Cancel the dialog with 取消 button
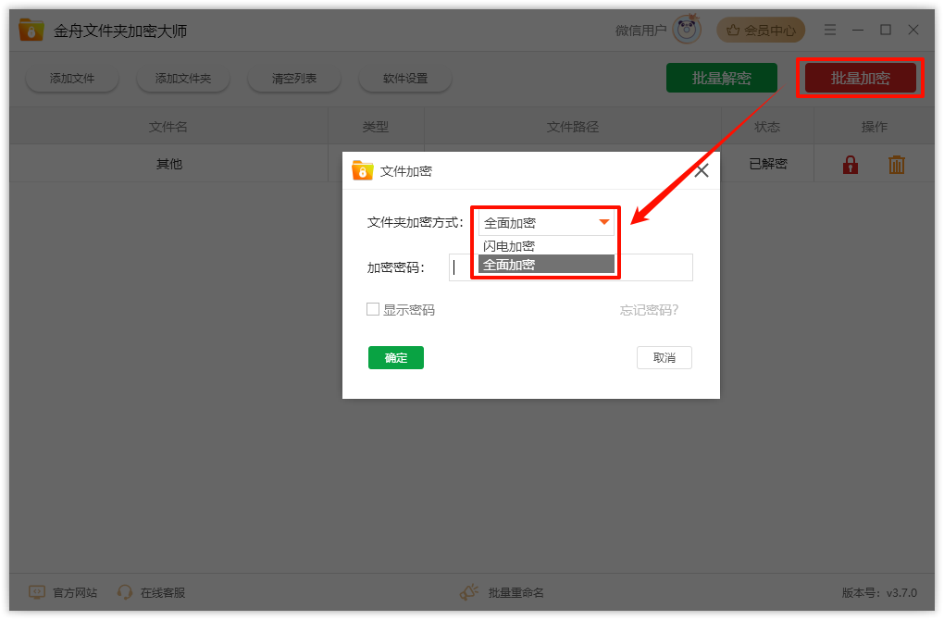 pos(664,357)
